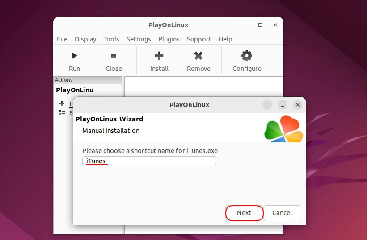Open the Tools menu
367x240 pixels.
pyautogui.click(x=111, y=39)
